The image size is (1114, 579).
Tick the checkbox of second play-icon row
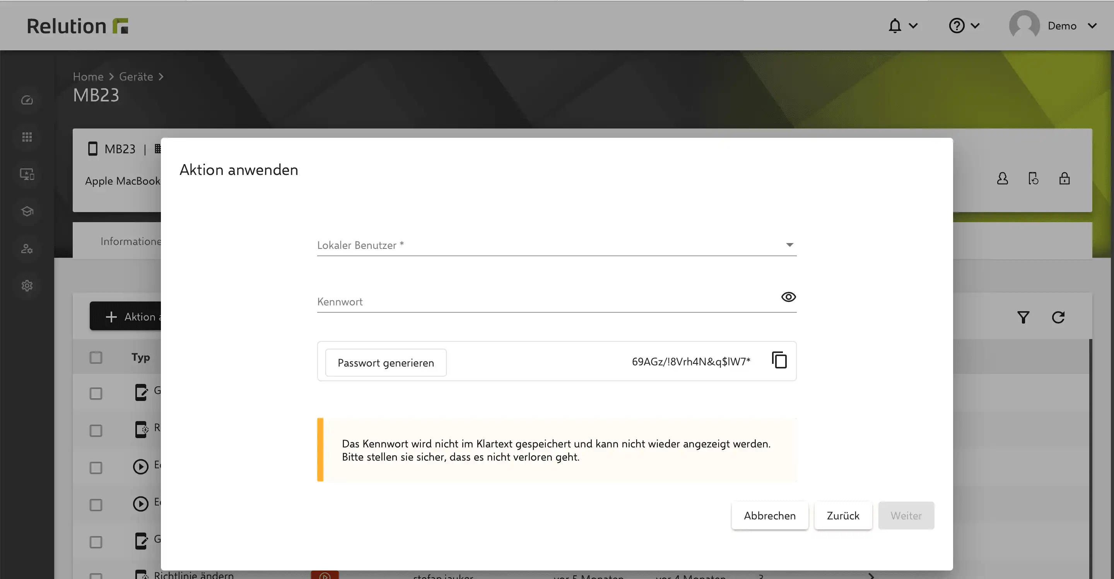click(x=96, y=505)
